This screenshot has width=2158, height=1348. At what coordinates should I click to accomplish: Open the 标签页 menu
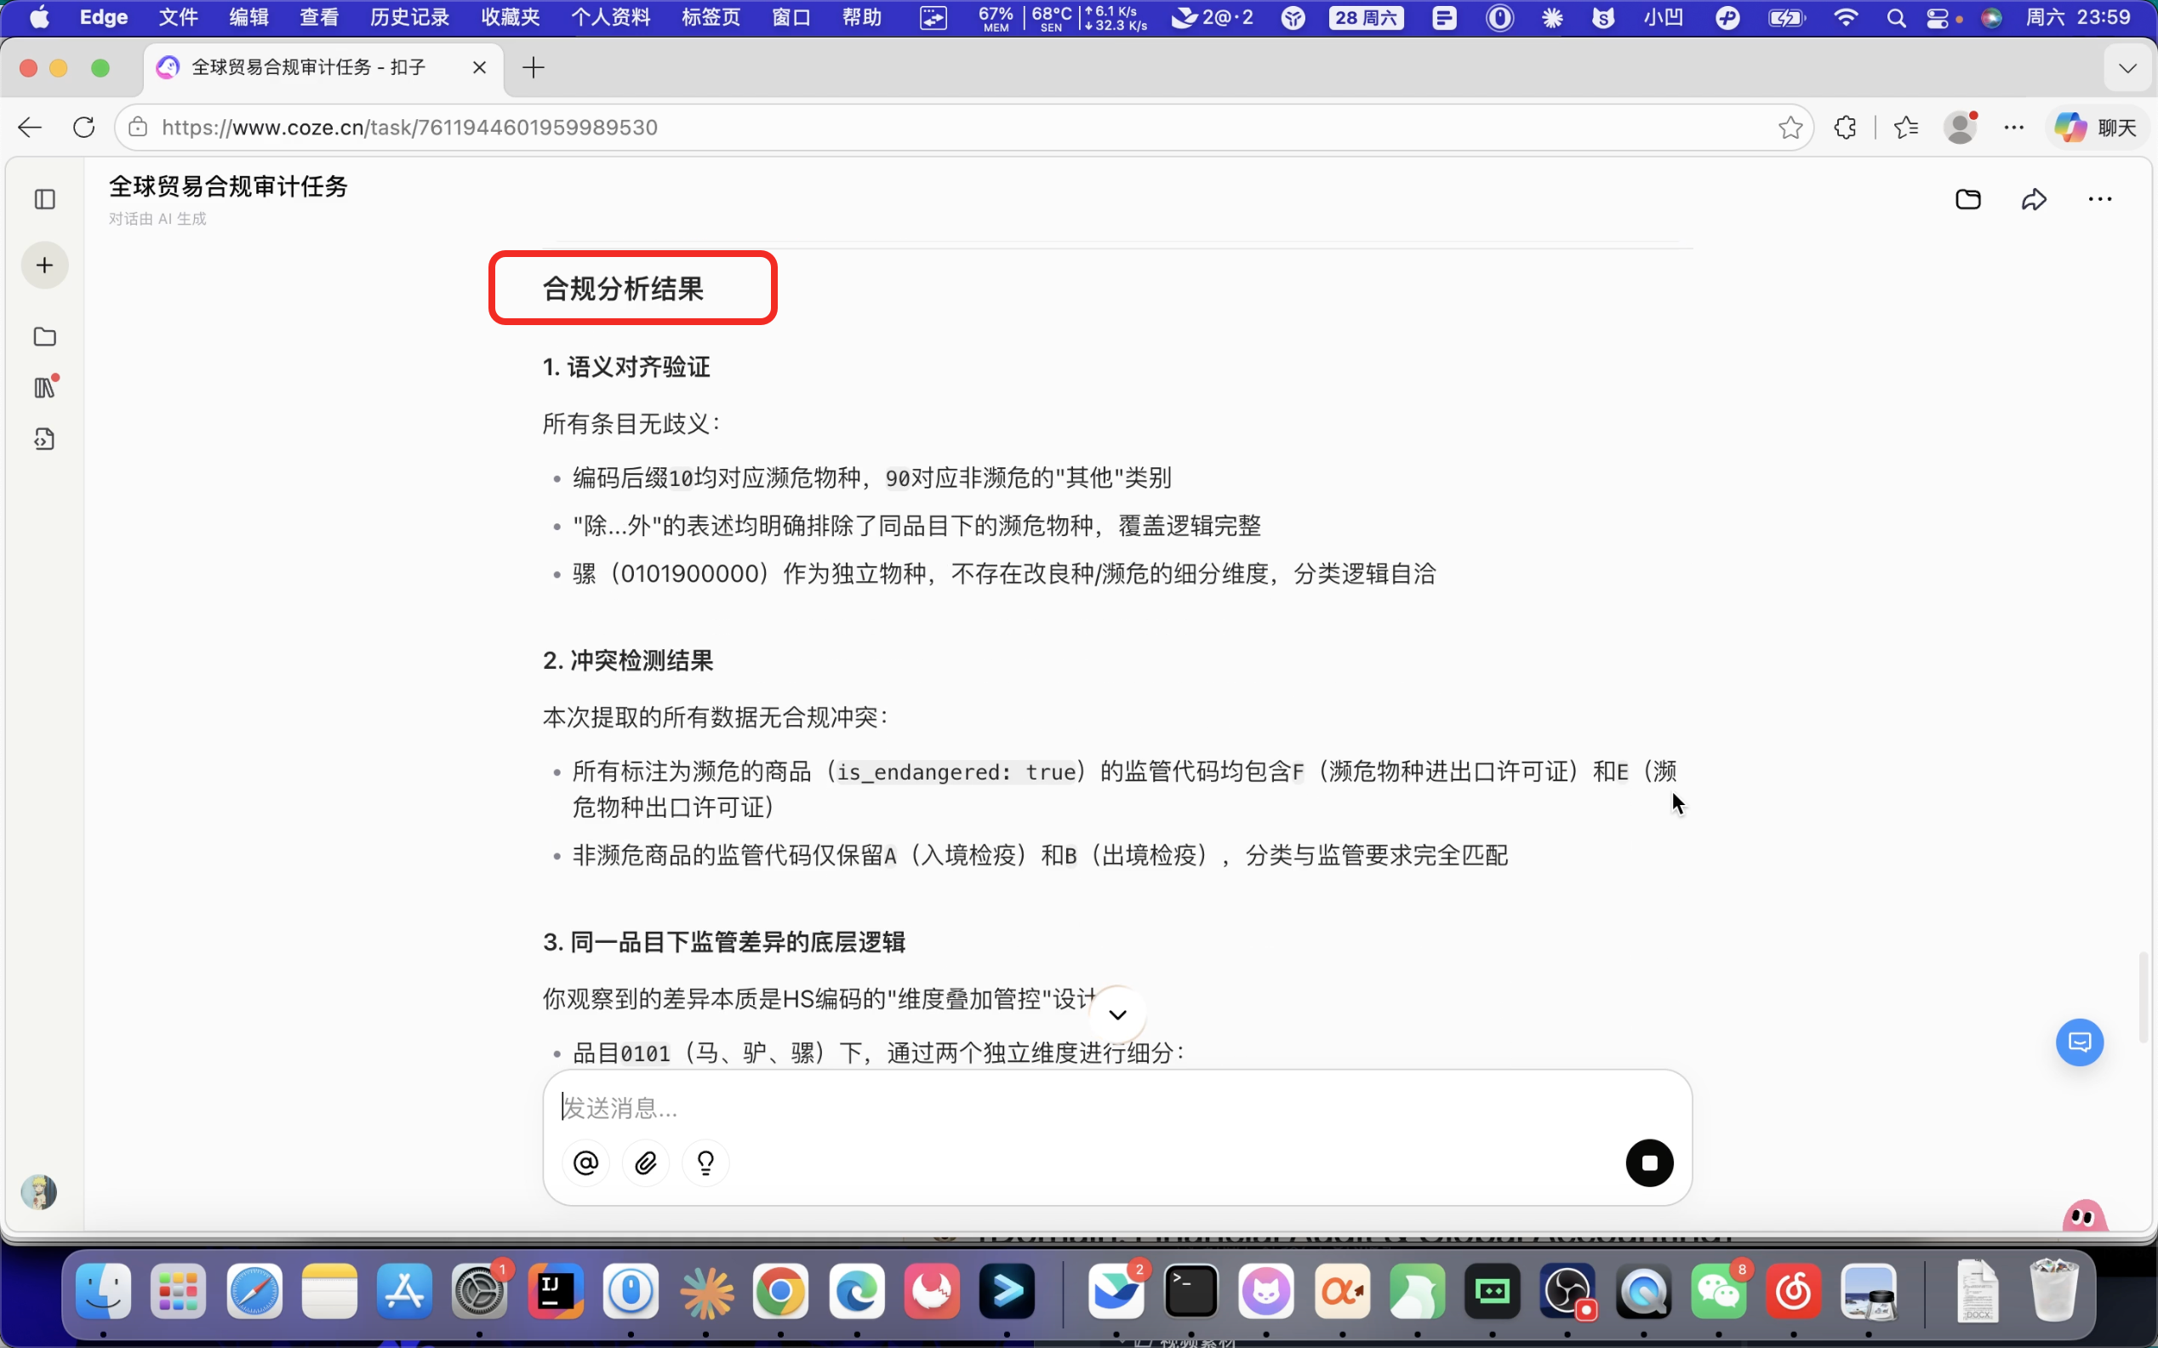click(711, 17)
